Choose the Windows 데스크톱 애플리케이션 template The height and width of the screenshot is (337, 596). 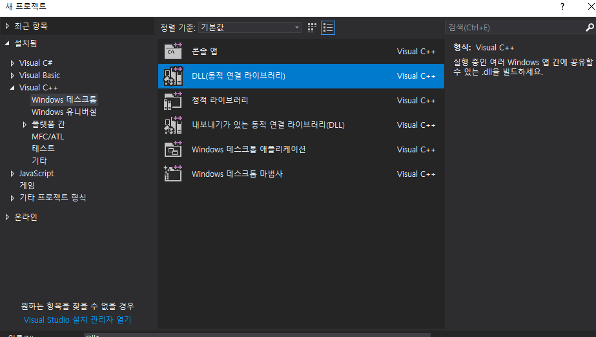(x=301, y=149)
